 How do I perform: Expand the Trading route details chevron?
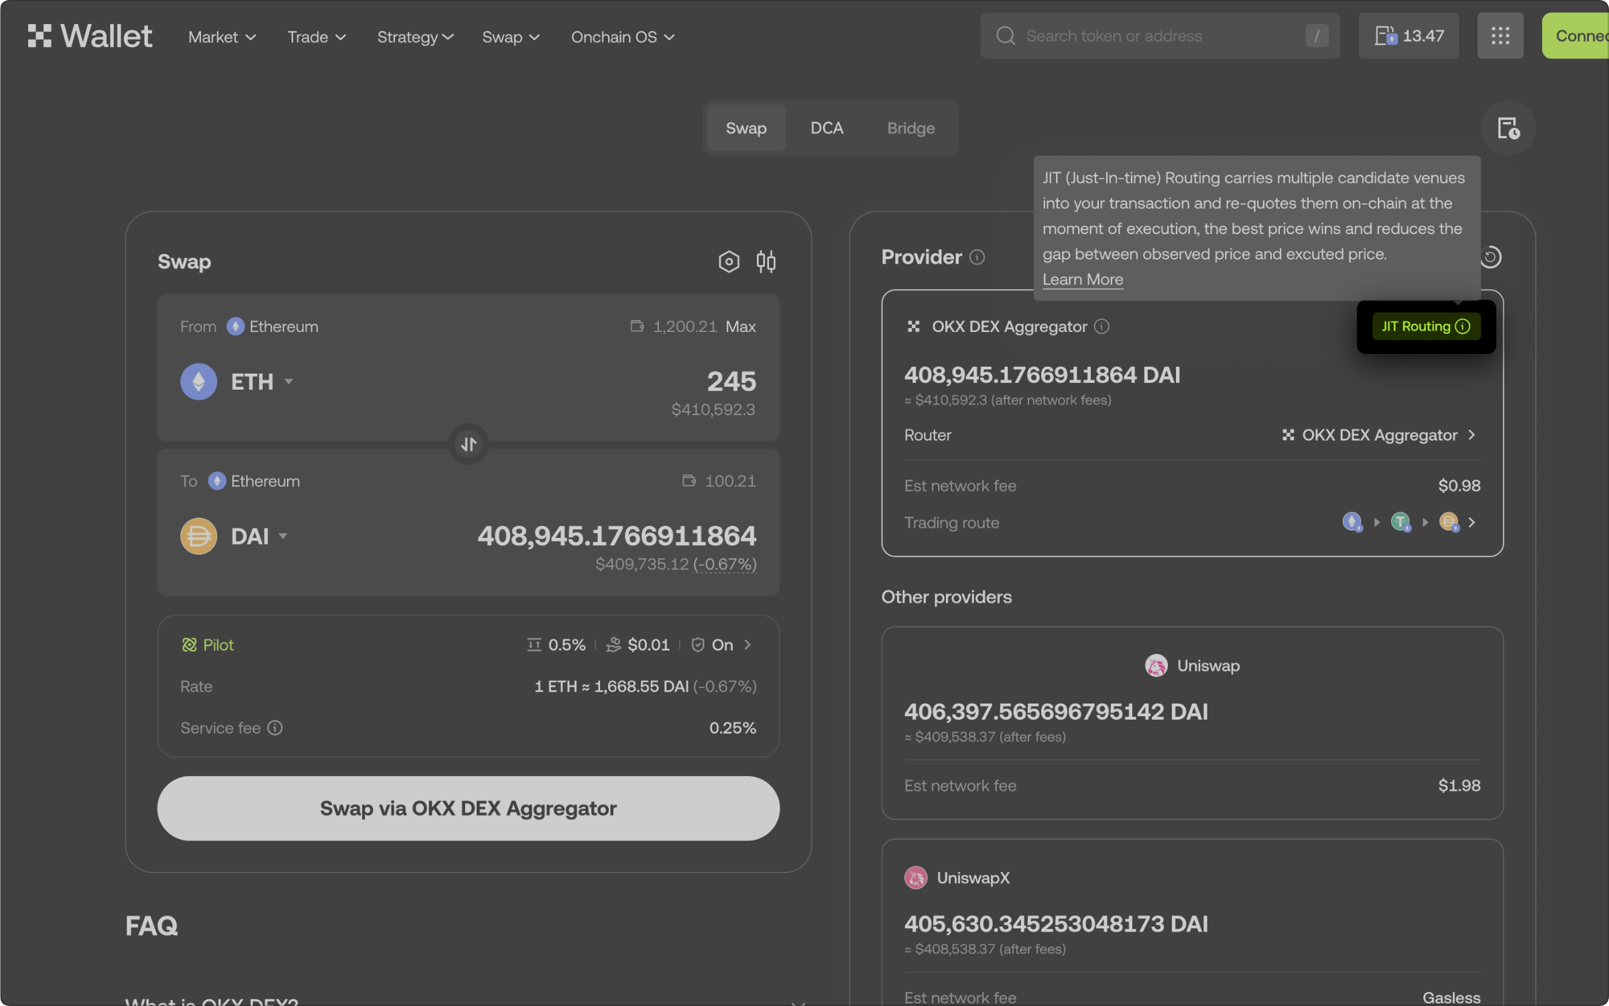(1472, 522)
